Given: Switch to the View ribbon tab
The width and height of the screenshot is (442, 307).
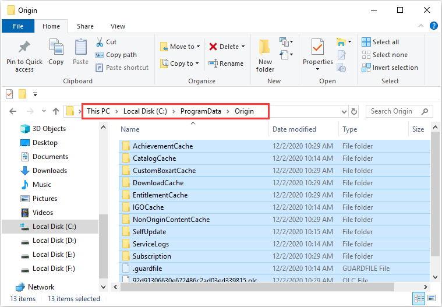Looking at the screenshot, I should point(118,26).
